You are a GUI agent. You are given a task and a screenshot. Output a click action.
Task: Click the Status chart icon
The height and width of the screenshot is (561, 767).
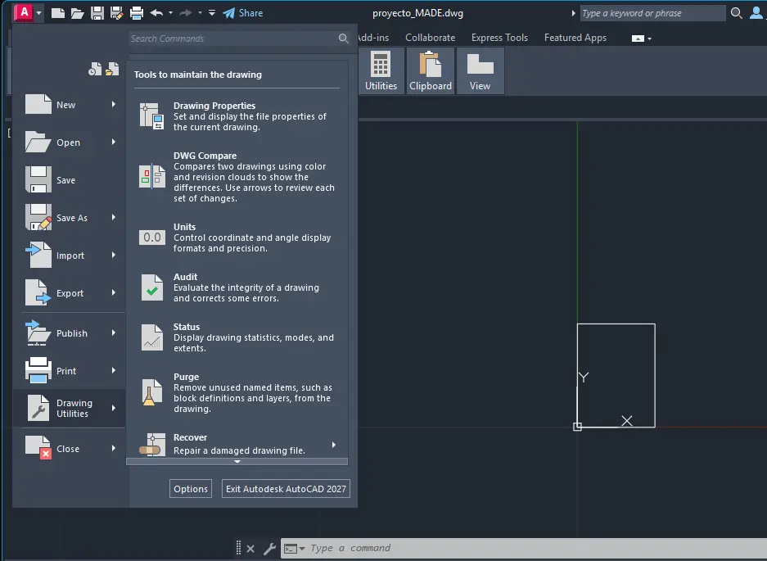[x=151, y=337]
